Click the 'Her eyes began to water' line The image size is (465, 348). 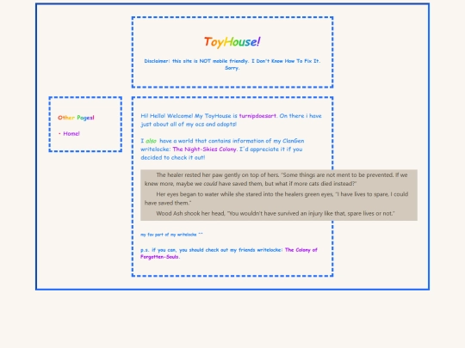tap(276, 198)
